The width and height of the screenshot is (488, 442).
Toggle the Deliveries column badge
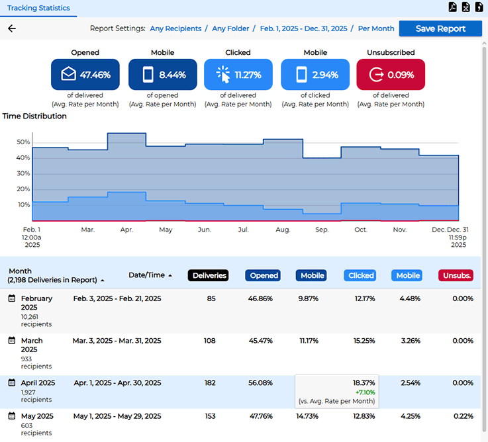[208, 275]
